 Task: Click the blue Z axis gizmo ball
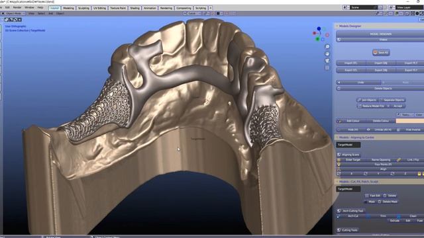coord(319,28)
